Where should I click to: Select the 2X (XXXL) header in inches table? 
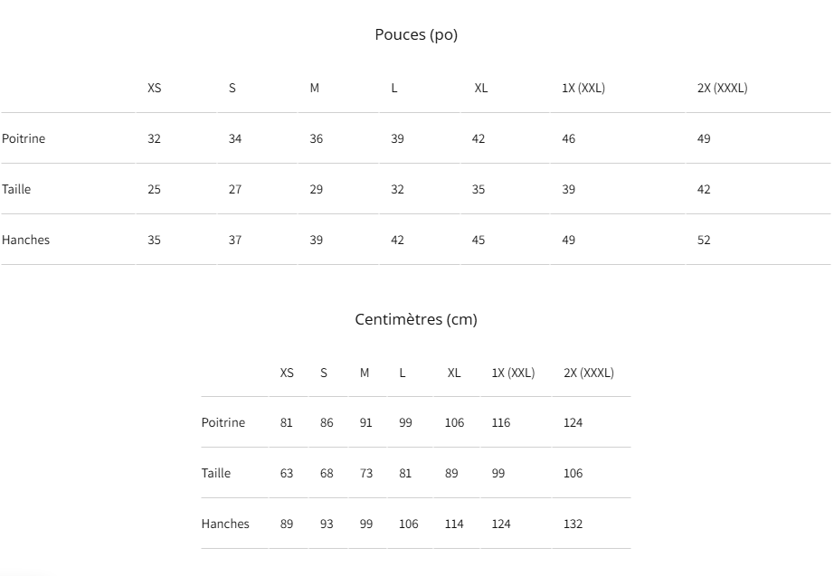(x=722, y=89)
